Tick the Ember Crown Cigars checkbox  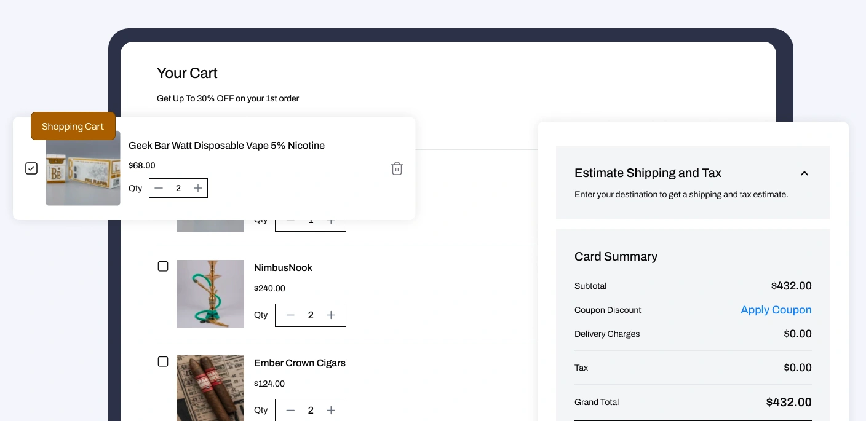[163, 361]
